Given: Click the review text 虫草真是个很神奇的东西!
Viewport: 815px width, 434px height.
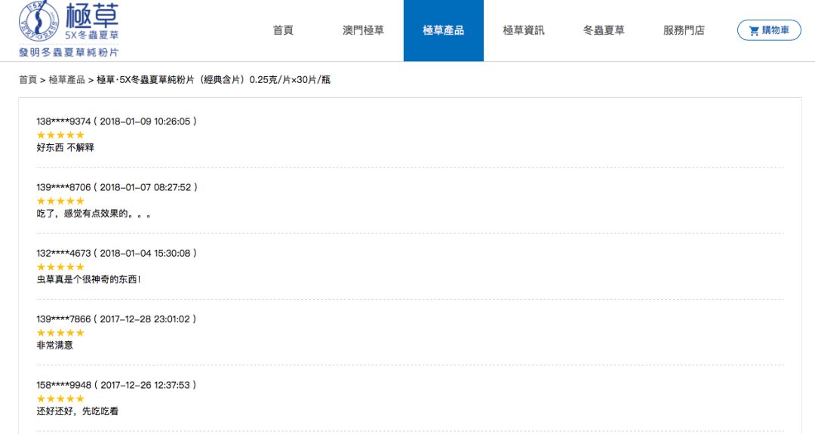Looking at the screenshot, I should tap(88, 279).
